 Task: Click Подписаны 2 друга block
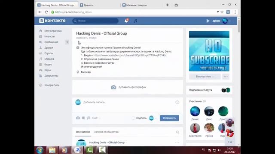click(x=209, y=90)
